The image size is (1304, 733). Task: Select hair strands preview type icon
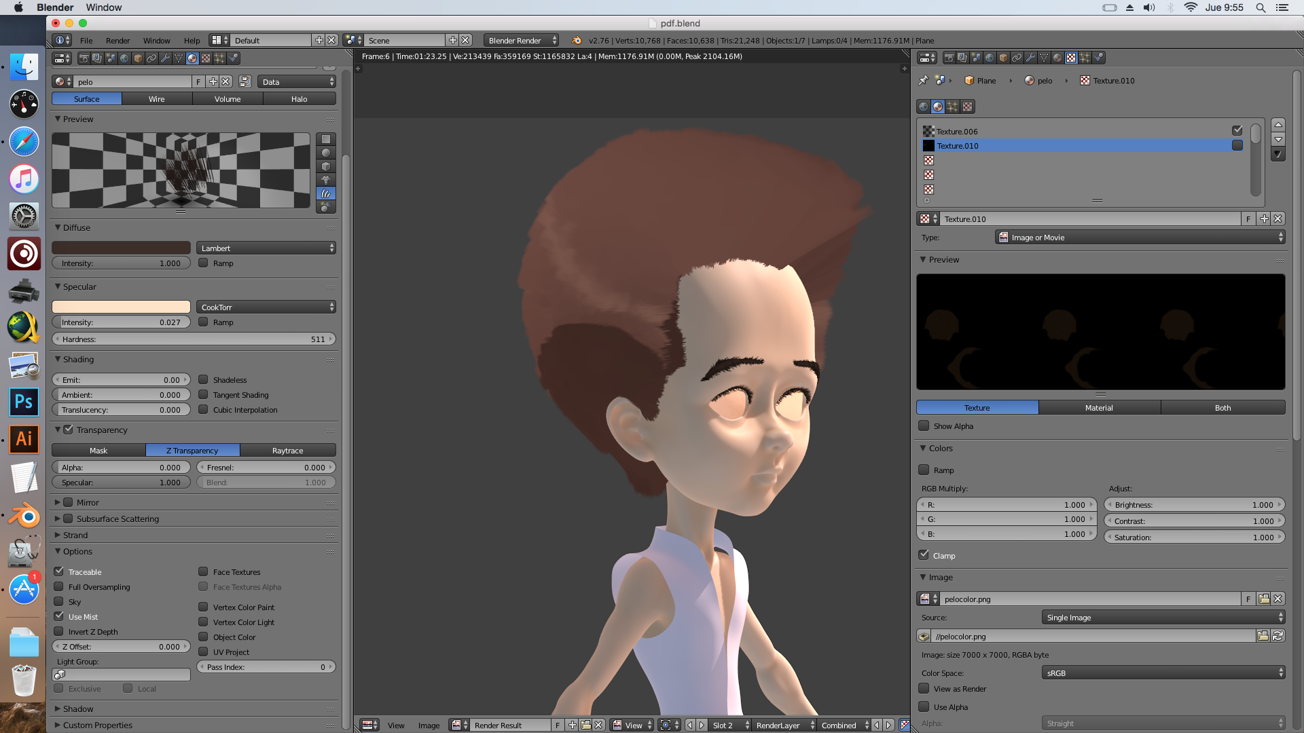[x=326, y=193]
